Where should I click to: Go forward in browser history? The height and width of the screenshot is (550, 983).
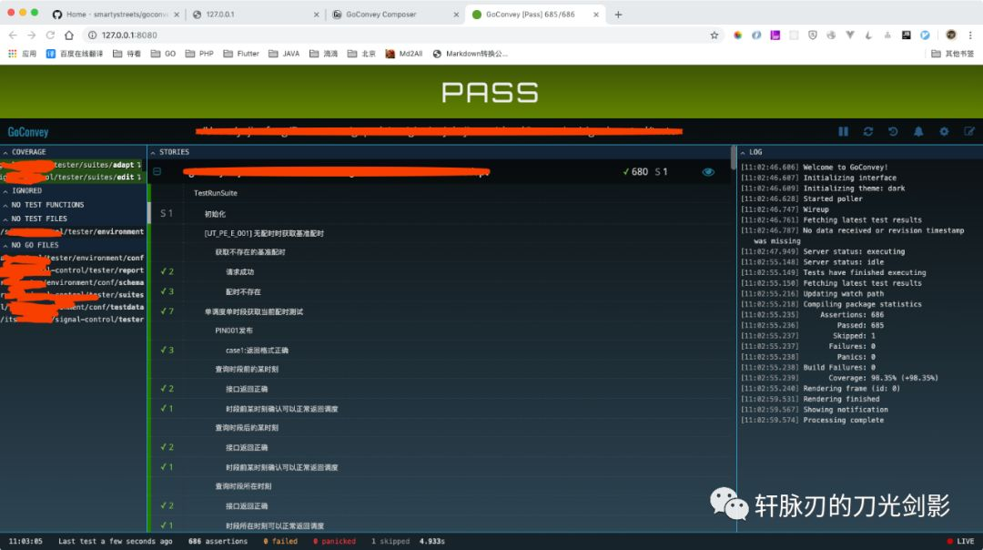(31, 36)
